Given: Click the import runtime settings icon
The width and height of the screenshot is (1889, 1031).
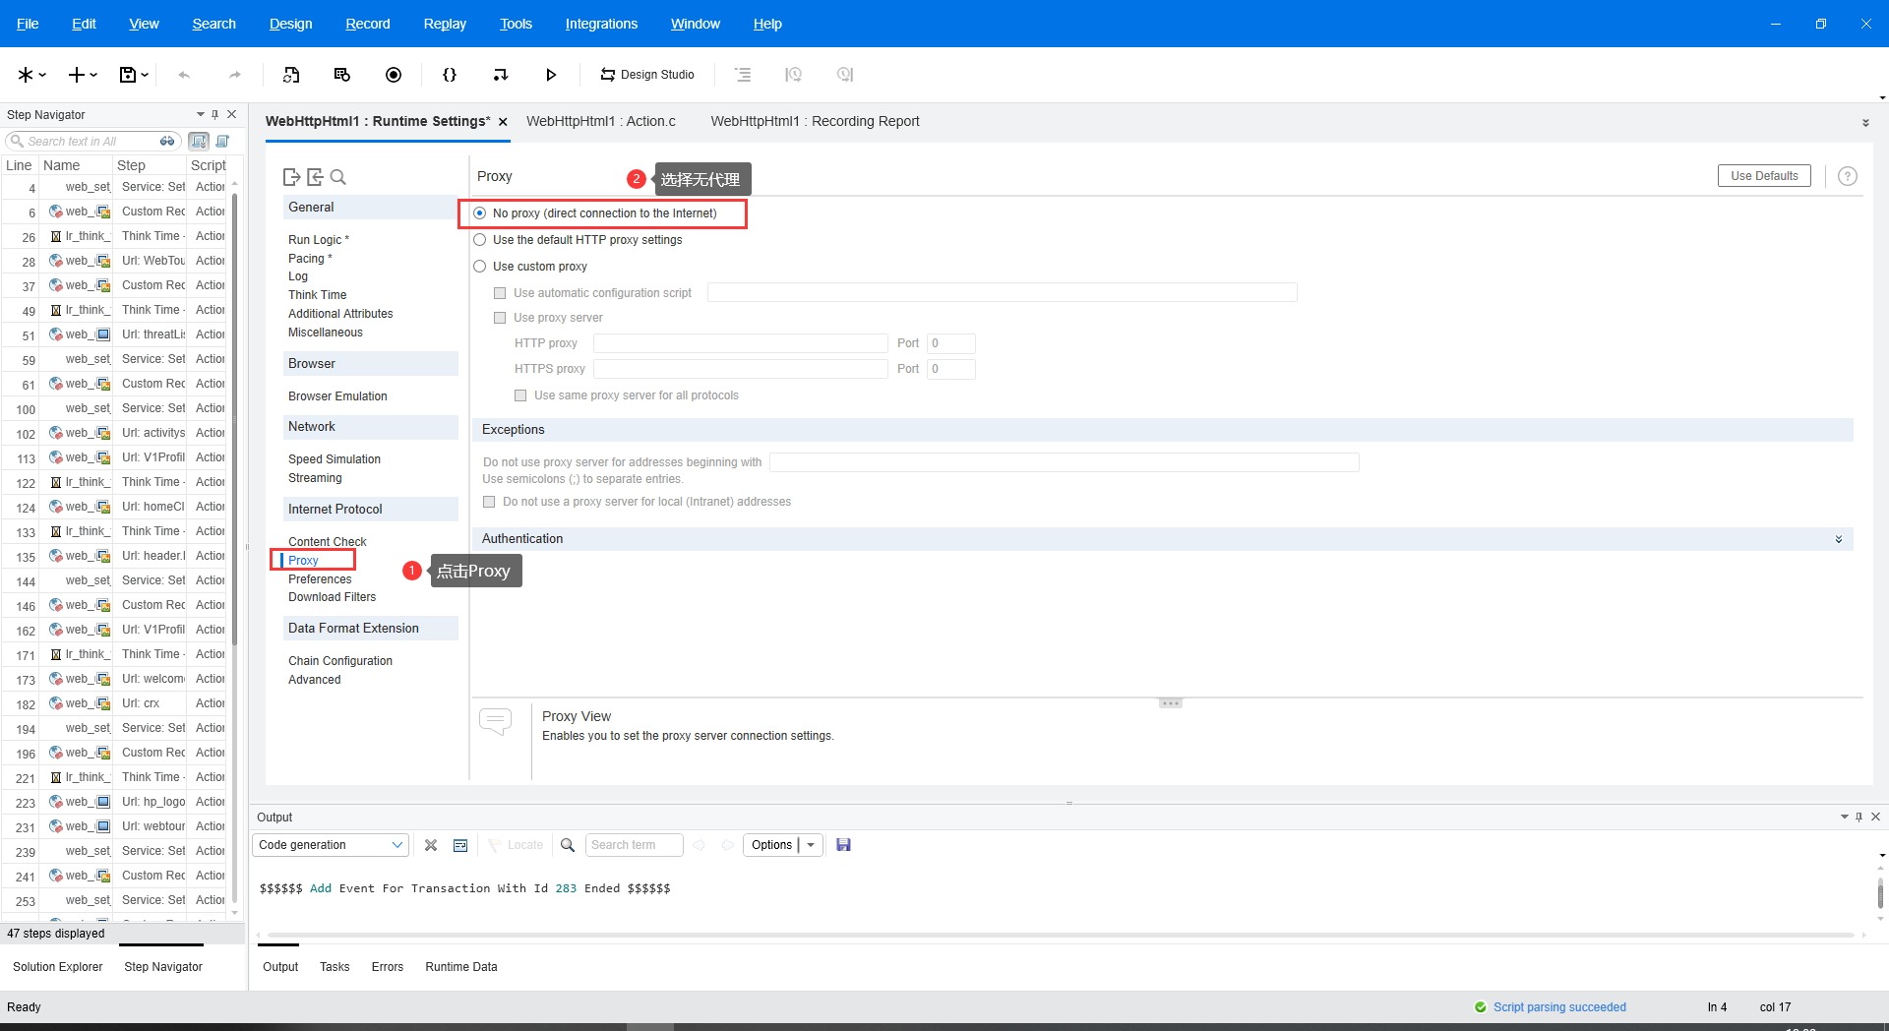Looking at the screenshot, I should [315, 177].
